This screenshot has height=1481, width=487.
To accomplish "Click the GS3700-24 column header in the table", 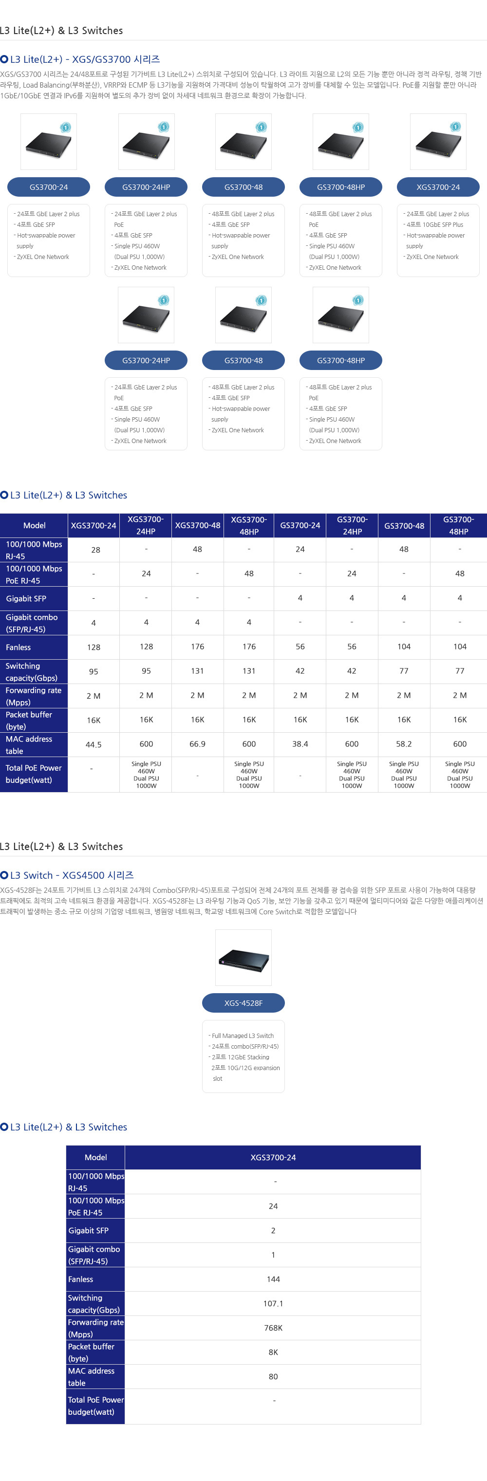I will click(x=300, y=525).
